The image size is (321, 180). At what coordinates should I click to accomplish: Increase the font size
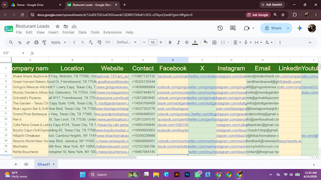tap(161, 42)
